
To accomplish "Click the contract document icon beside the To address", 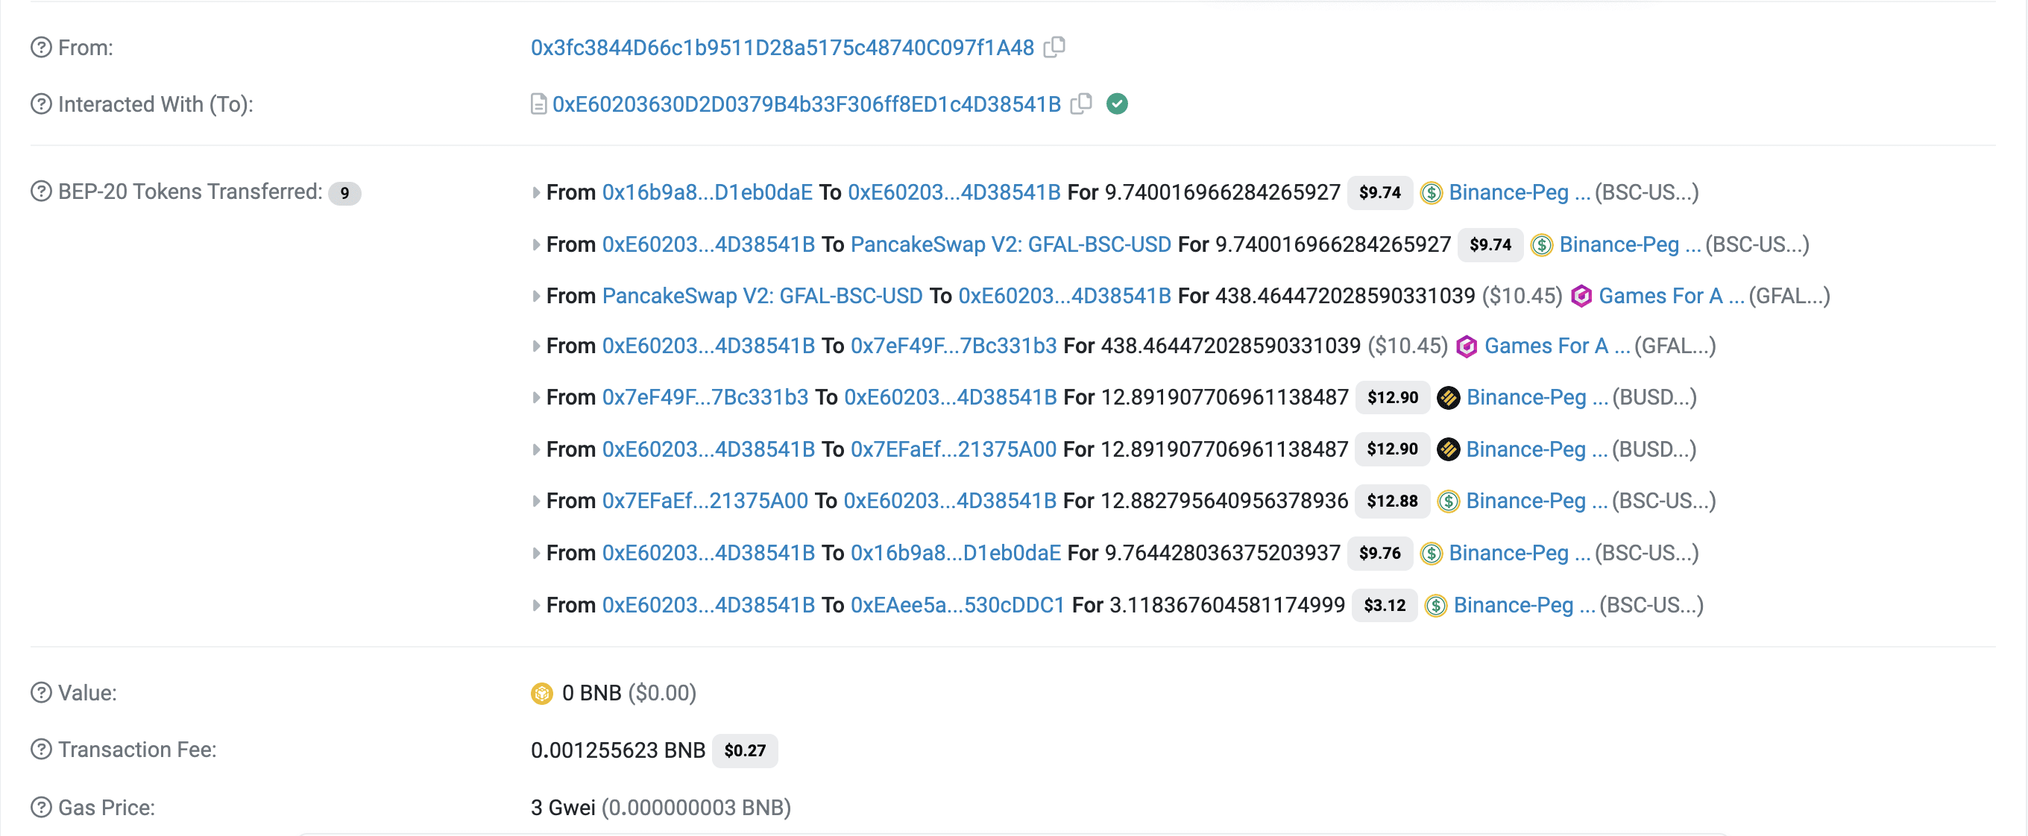I will pos(538,104).
